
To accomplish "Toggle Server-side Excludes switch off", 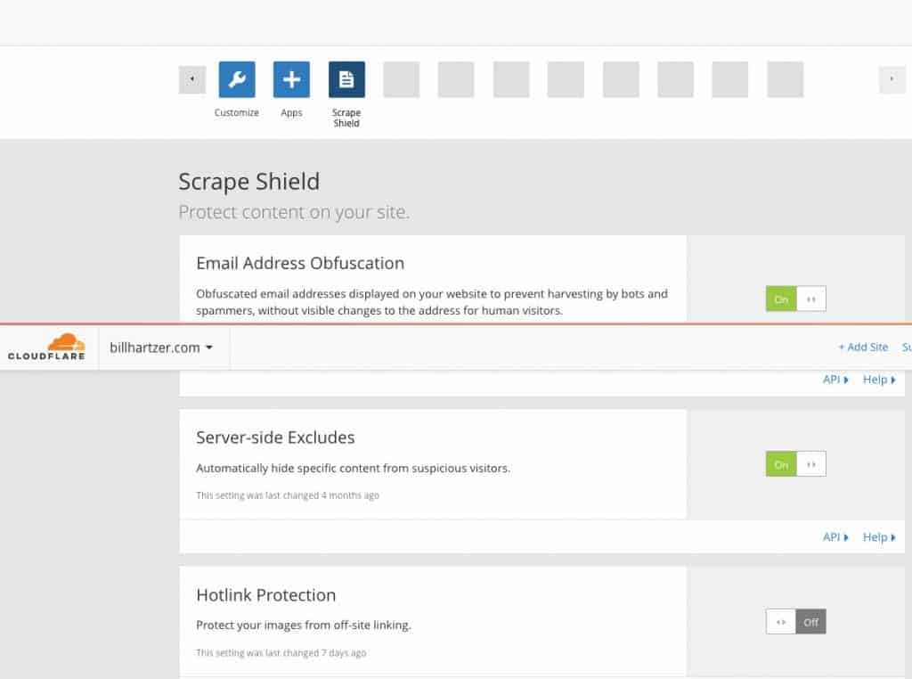I will pos(795,464).
